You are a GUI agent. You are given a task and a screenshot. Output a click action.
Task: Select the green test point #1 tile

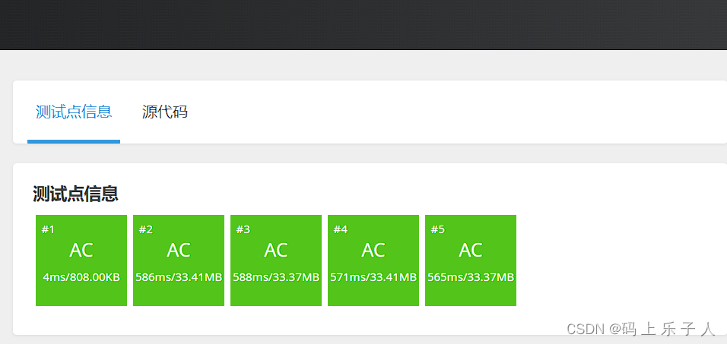(x=81, y=260)
